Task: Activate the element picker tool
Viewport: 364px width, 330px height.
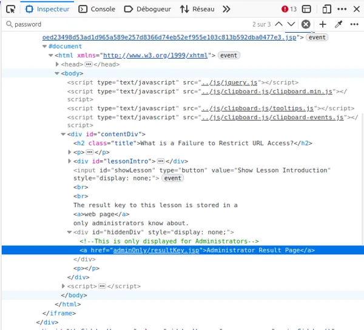Action: [x=11, y=9]
